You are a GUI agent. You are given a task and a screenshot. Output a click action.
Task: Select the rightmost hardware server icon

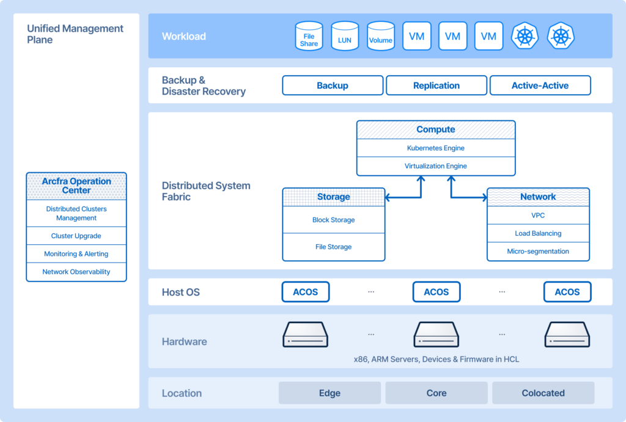[567, 335]
